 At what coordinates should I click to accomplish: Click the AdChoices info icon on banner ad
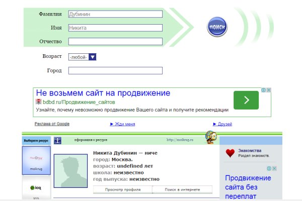[263, 90]
